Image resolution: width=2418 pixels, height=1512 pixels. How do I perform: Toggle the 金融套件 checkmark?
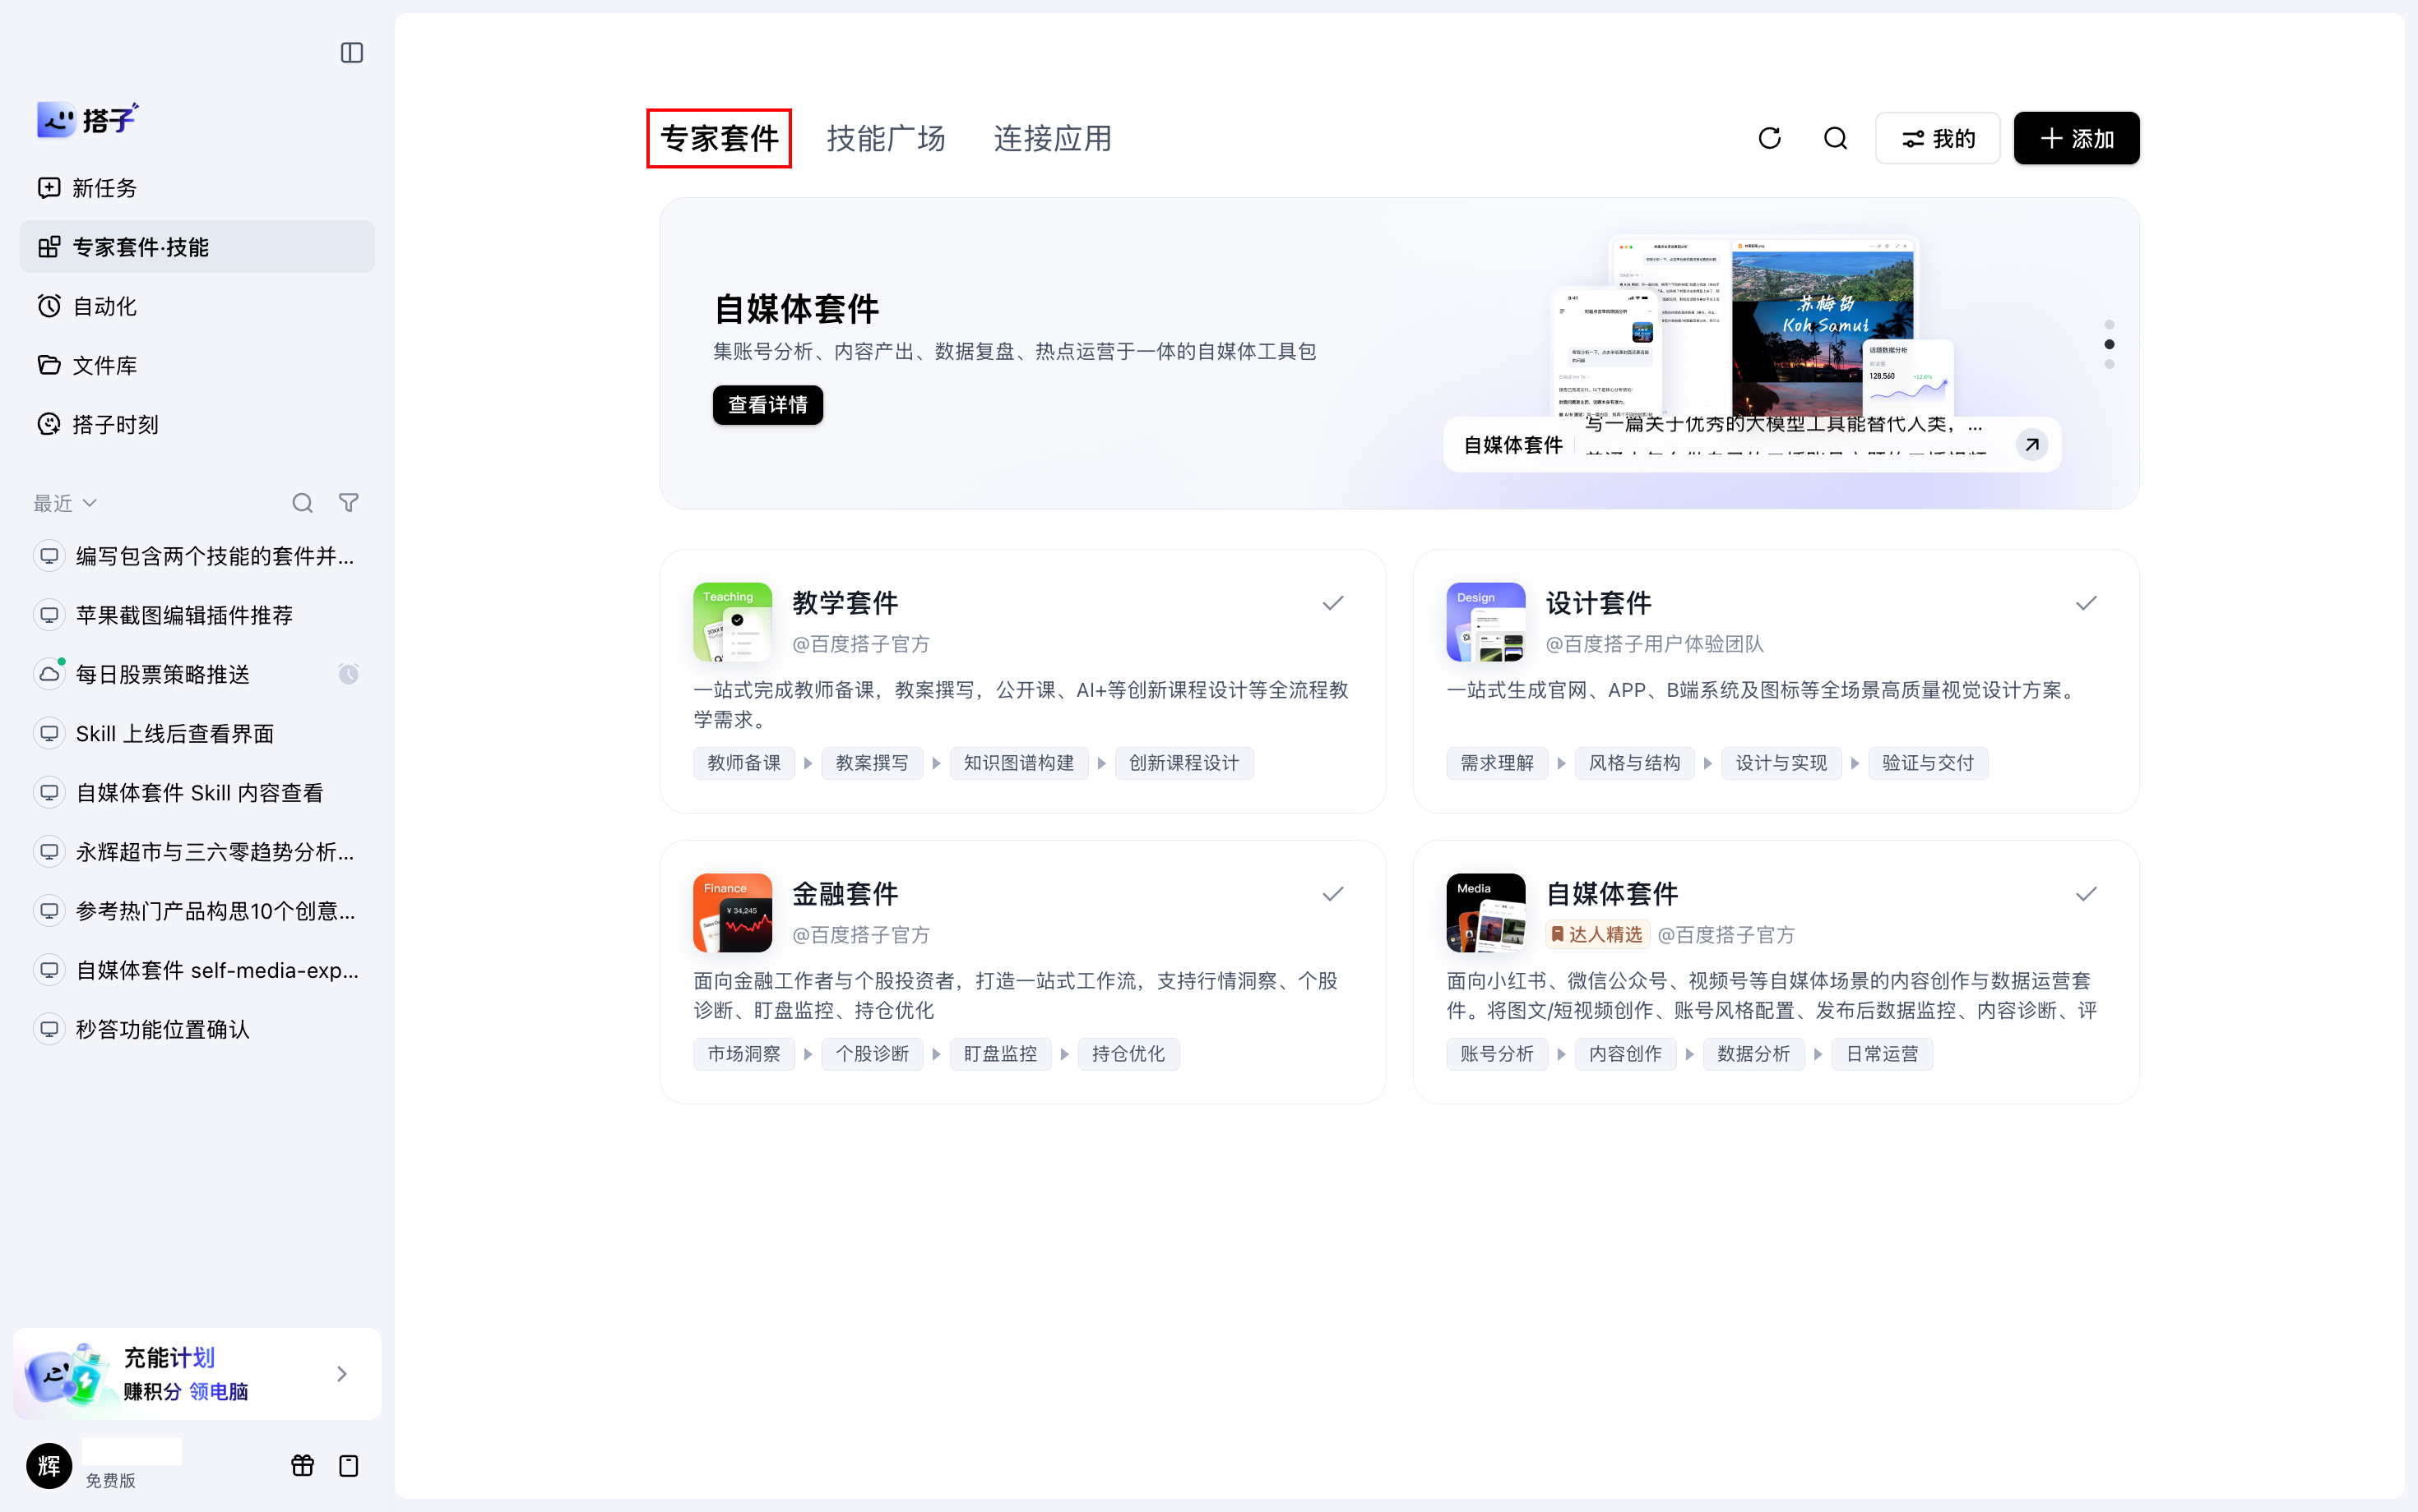1333,894
